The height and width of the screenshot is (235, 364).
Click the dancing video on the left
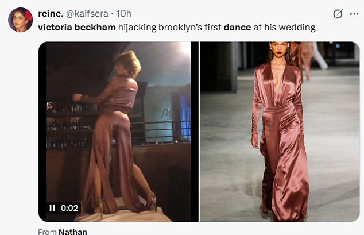click(x=118, y=132)
